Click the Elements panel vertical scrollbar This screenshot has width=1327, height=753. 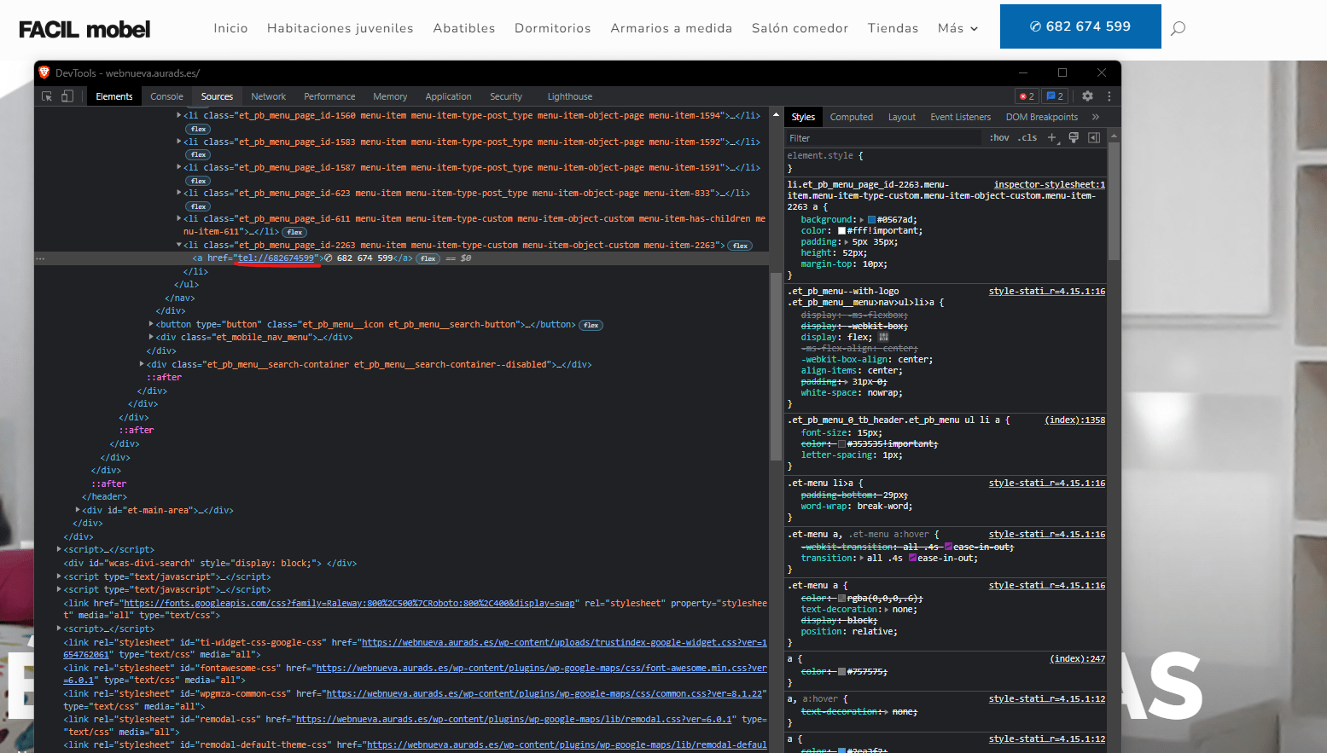tap(776, 367)
